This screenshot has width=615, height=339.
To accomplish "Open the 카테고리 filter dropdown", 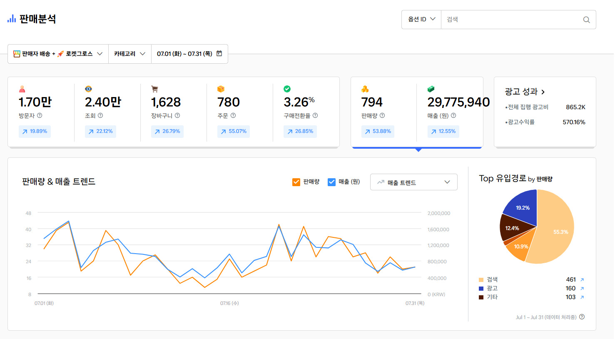I will pyautogui.click(x=129, y=54).
